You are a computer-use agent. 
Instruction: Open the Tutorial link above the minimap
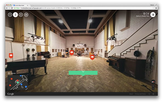(12, 73)
